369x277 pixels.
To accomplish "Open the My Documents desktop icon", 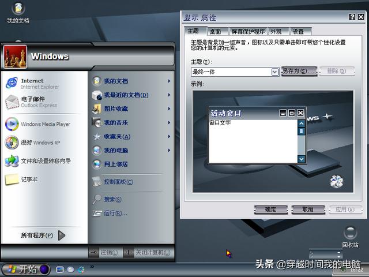I will (x=18, y=13).
